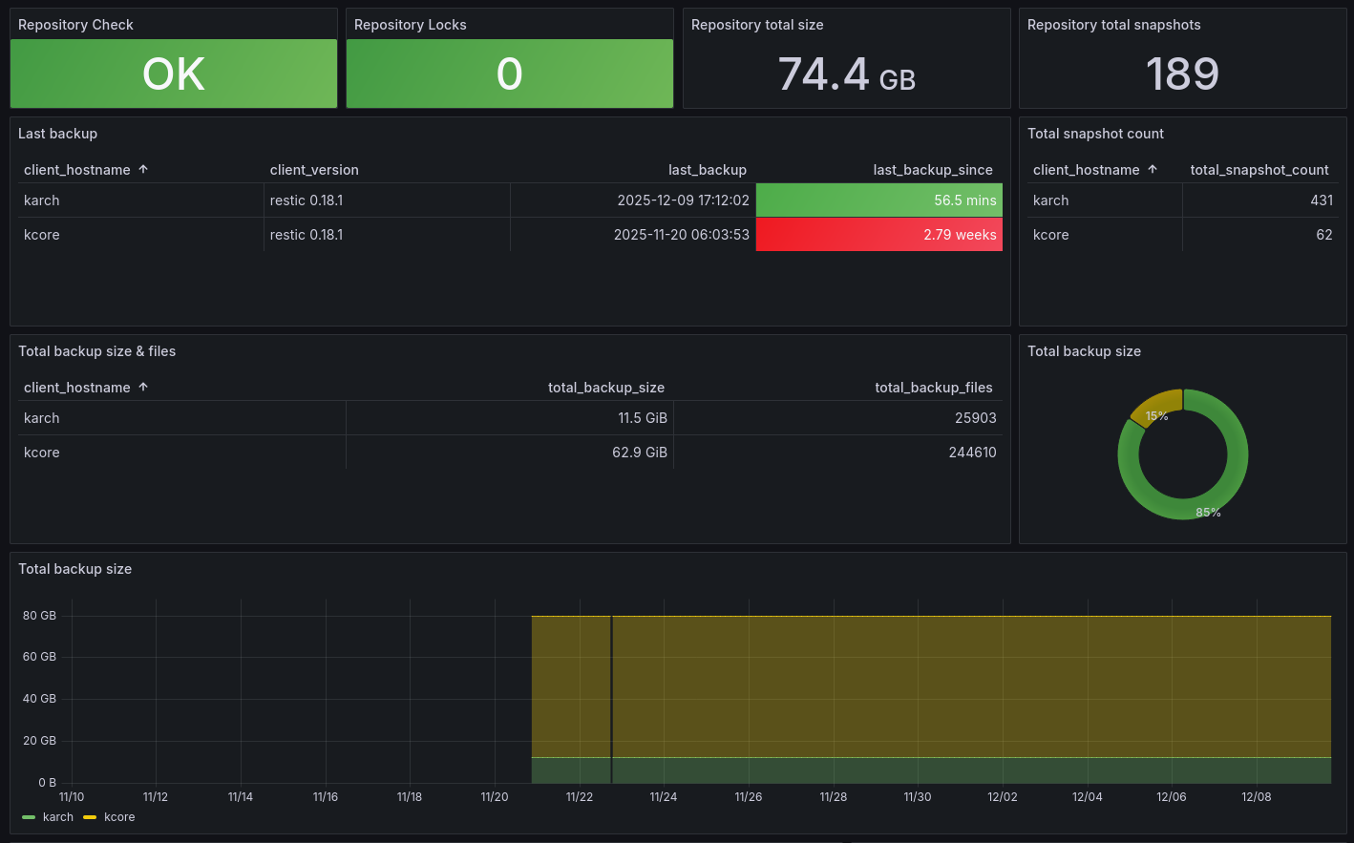
Task: Click the yellow kcore legend color marker
Action: click(91, 817)
